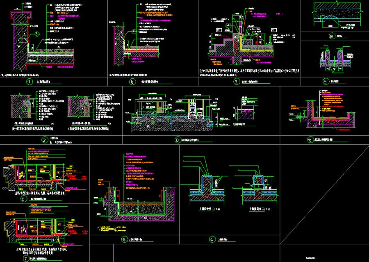Select the right upturned beam drawing above marker 4
This screenshot has height=262, width=369.
[x=260, y=188]
